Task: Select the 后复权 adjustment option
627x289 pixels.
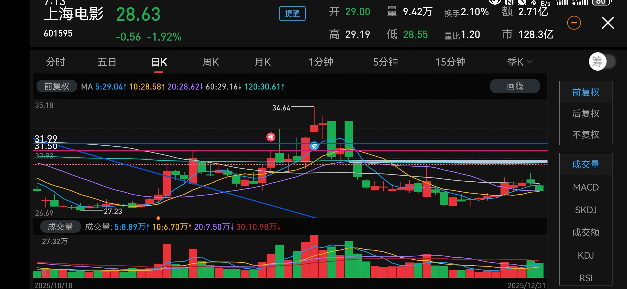Action: (585, 114)
